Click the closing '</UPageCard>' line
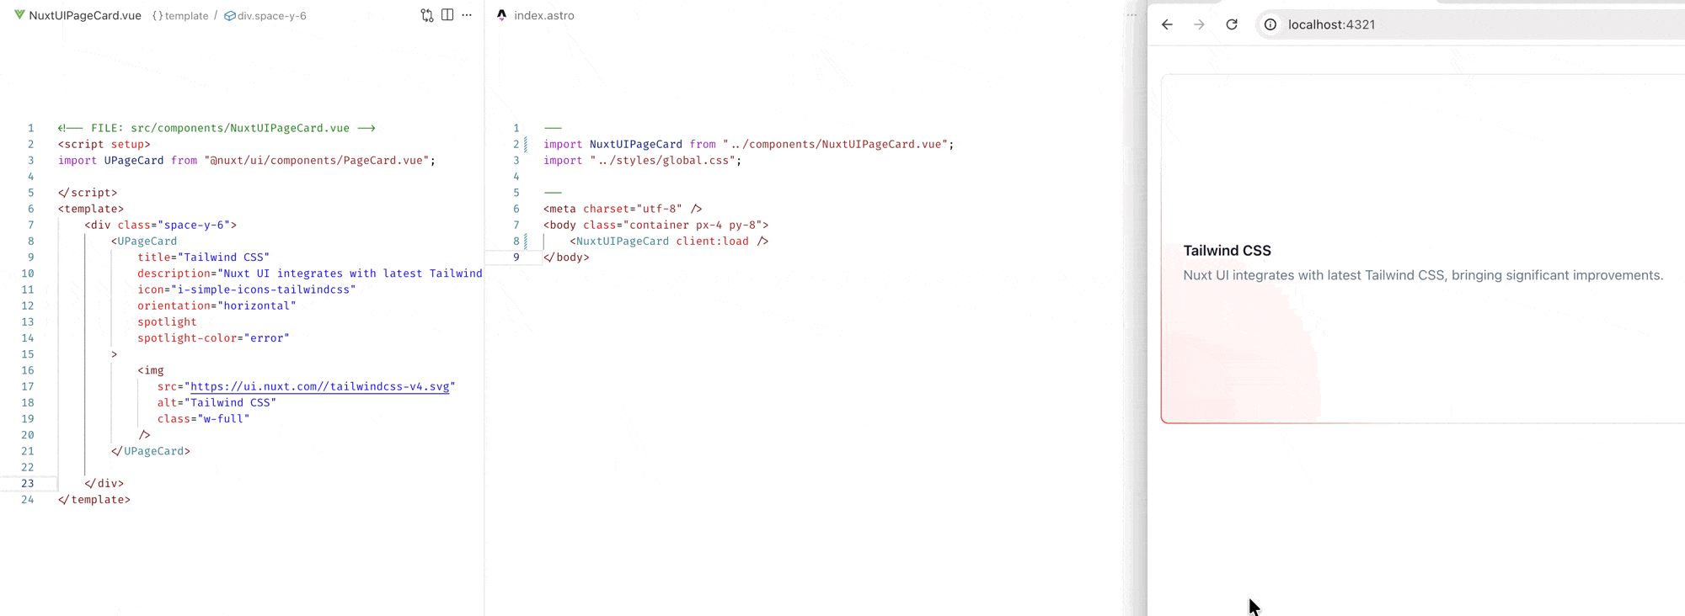The width and height of the screenshot is (1685, 616). tap(151, 451)
